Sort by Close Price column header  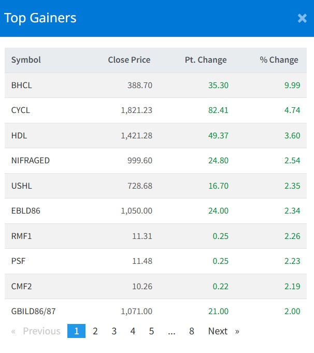coord(129,60)
